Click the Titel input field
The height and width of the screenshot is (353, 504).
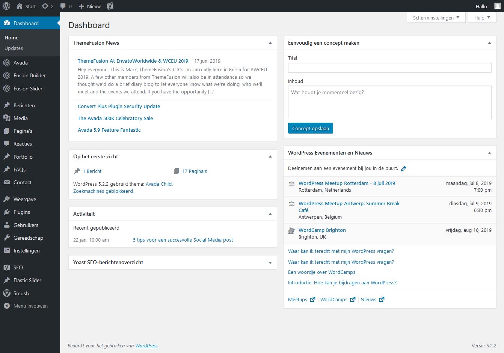pyautogui.click(x=389, y=68)
